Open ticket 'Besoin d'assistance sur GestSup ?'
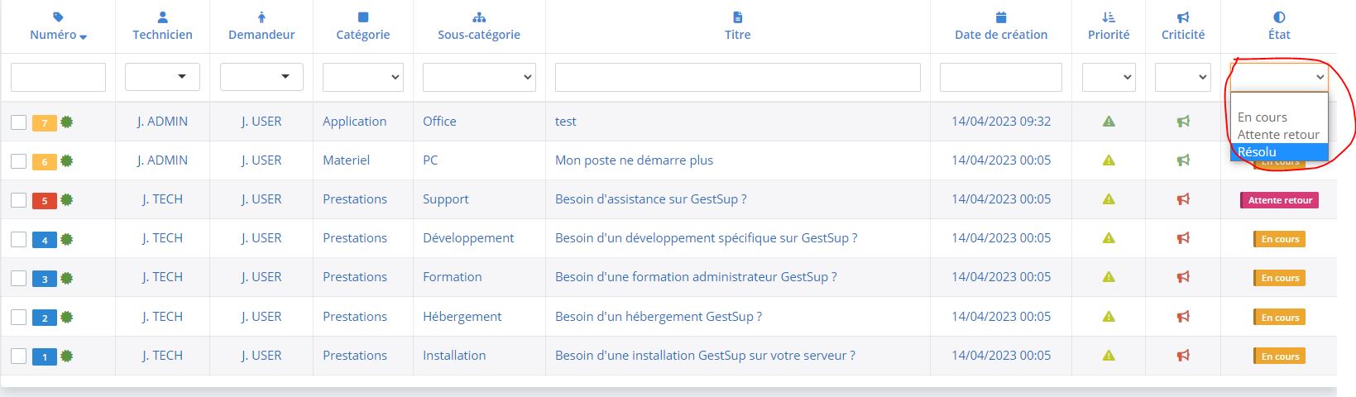Viewport: 1356px width, 397px height. coord(651,199)
